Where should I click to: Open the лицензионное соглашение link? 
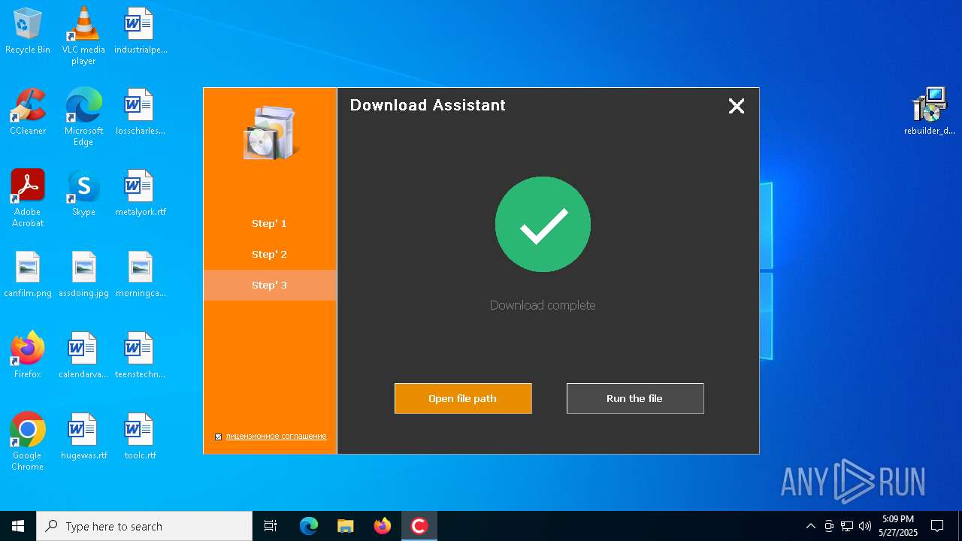276,437
